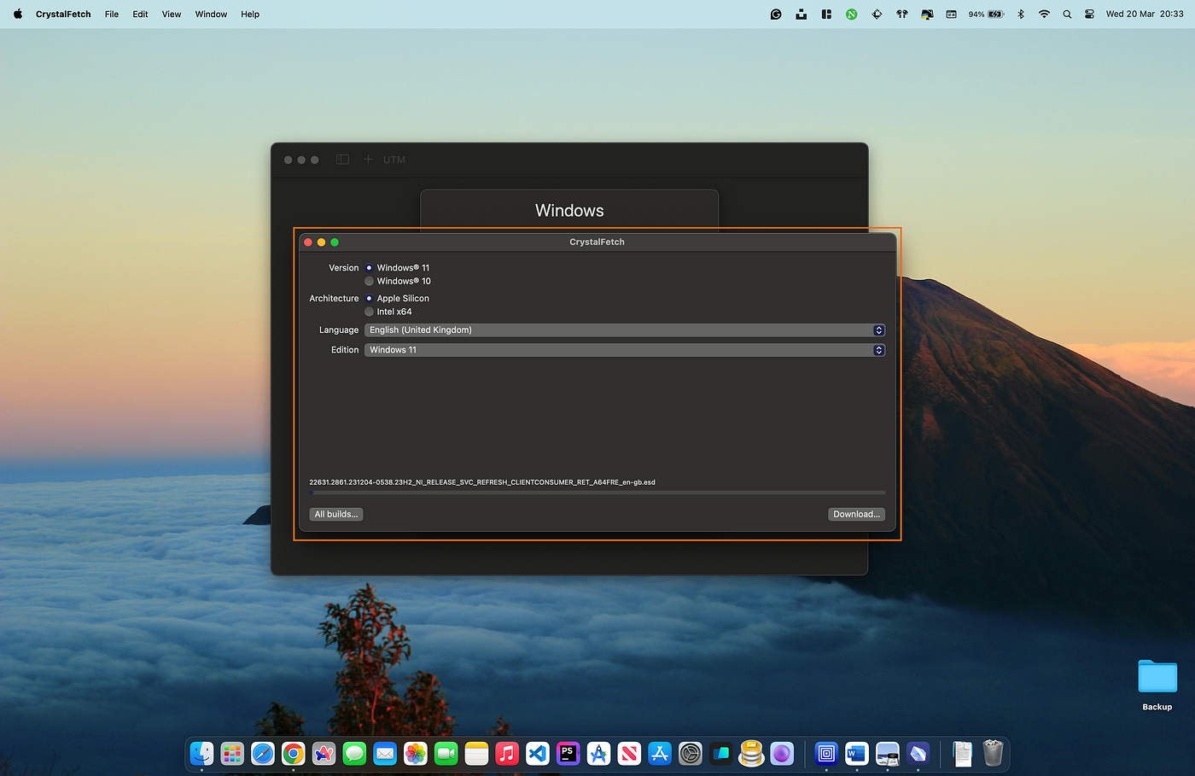
Task: Open FaceTime from the dock
Action: pyautogui.click(x=446, y=753)
